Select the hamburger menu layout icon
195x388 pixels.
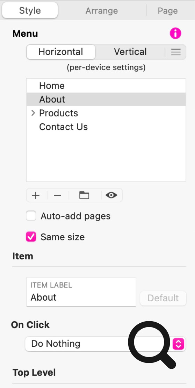[176, 52]
